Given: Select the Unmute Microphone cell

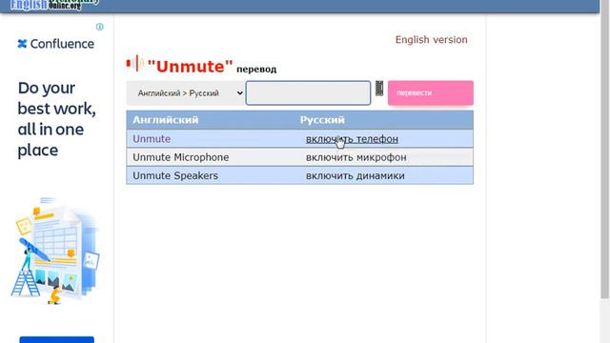Looking at the screenshot, I should (x=181, y=157).
